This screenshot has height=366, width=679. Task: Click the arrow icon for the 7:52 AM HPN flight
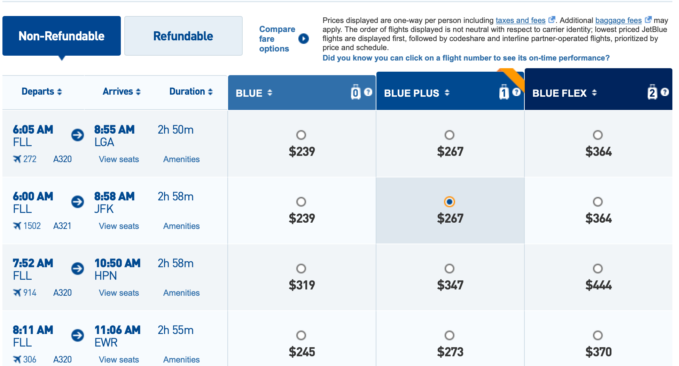[78, 269]
